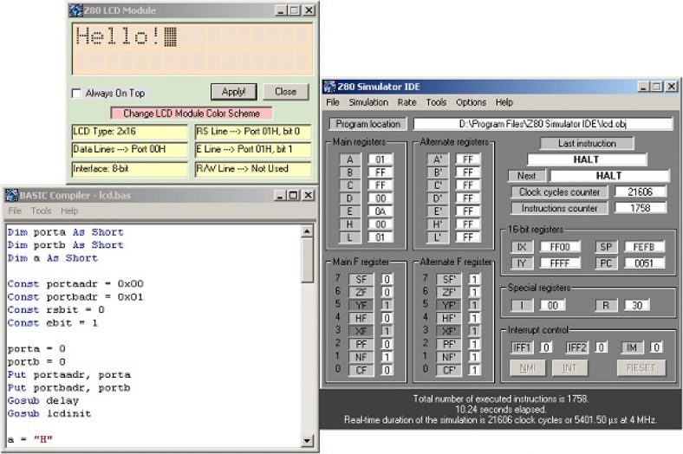Open the BASIC Compiler Tools menu

[x=41, y=211]
